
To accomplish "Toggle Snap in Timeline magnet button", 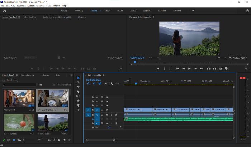I will point(94,83).
